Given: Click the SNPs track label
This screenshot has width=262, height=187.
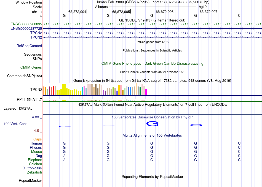Looking at the screenshot, I should (x=37, y=59).
